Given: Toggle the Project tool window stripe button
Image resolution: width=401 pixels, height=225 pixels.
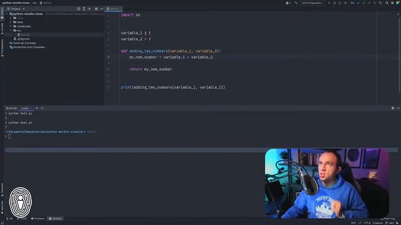Looking at the screenshot, I should pos(2,12).
